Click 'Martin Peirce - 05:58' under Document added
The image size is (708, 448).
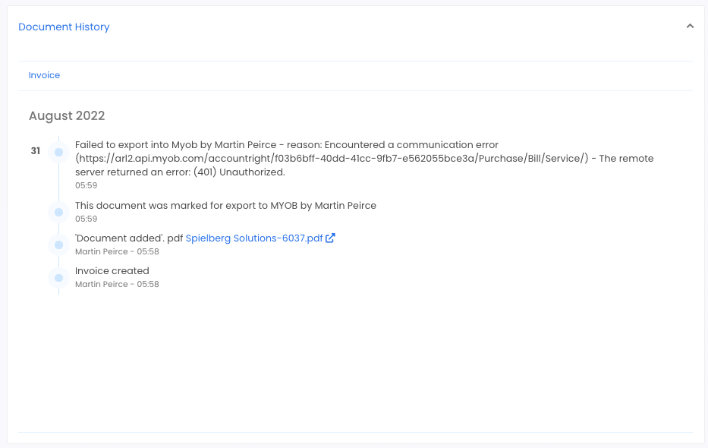(117, 251)
